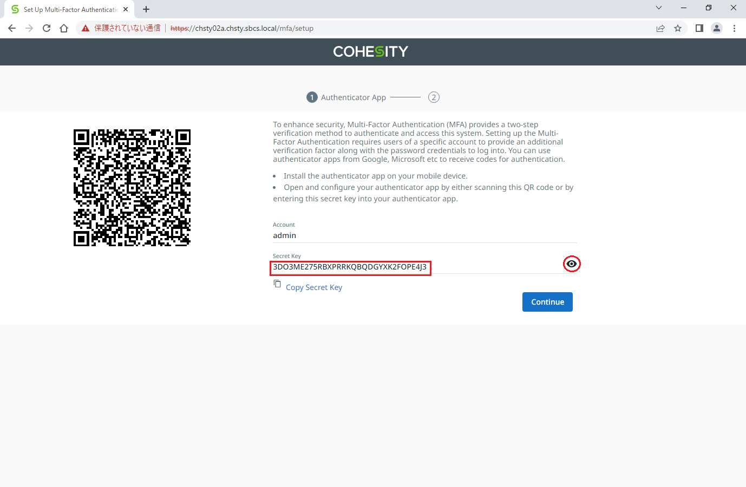The image size is (746, 487).
Task: Click the 'Open and configure your authenticator app' bullet
Action: tap(423, 193)
